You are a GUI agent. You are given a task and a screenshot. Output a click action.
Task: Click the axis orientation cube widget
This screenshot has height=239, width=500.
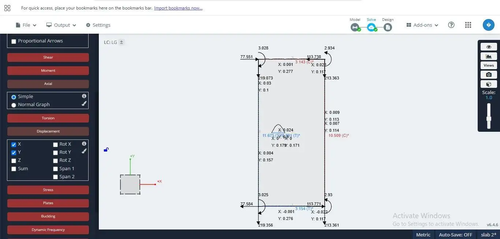(130, 184)
